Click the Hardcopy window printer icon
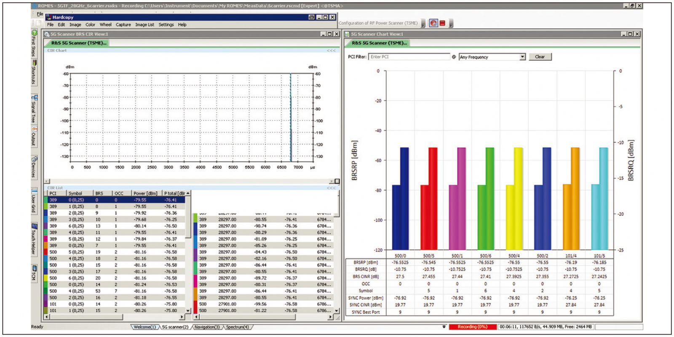This screenshot has width=674, height=337. (311, 17)
